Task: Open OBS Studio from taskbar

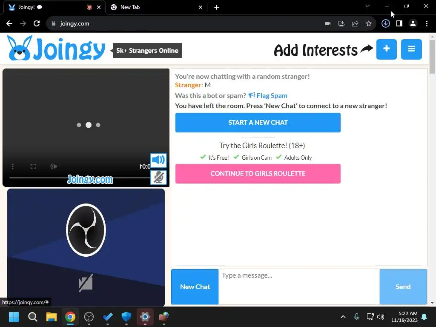Action: (89, 317)
